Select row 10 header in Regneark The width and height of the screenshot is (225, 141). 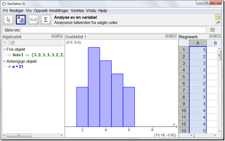(184, 111)
